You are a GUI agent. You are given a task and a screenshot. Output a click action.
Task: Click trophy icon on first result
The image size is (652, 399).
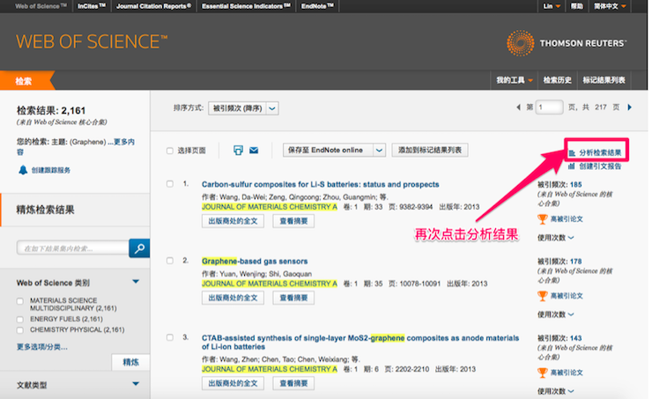click(542, 219)
